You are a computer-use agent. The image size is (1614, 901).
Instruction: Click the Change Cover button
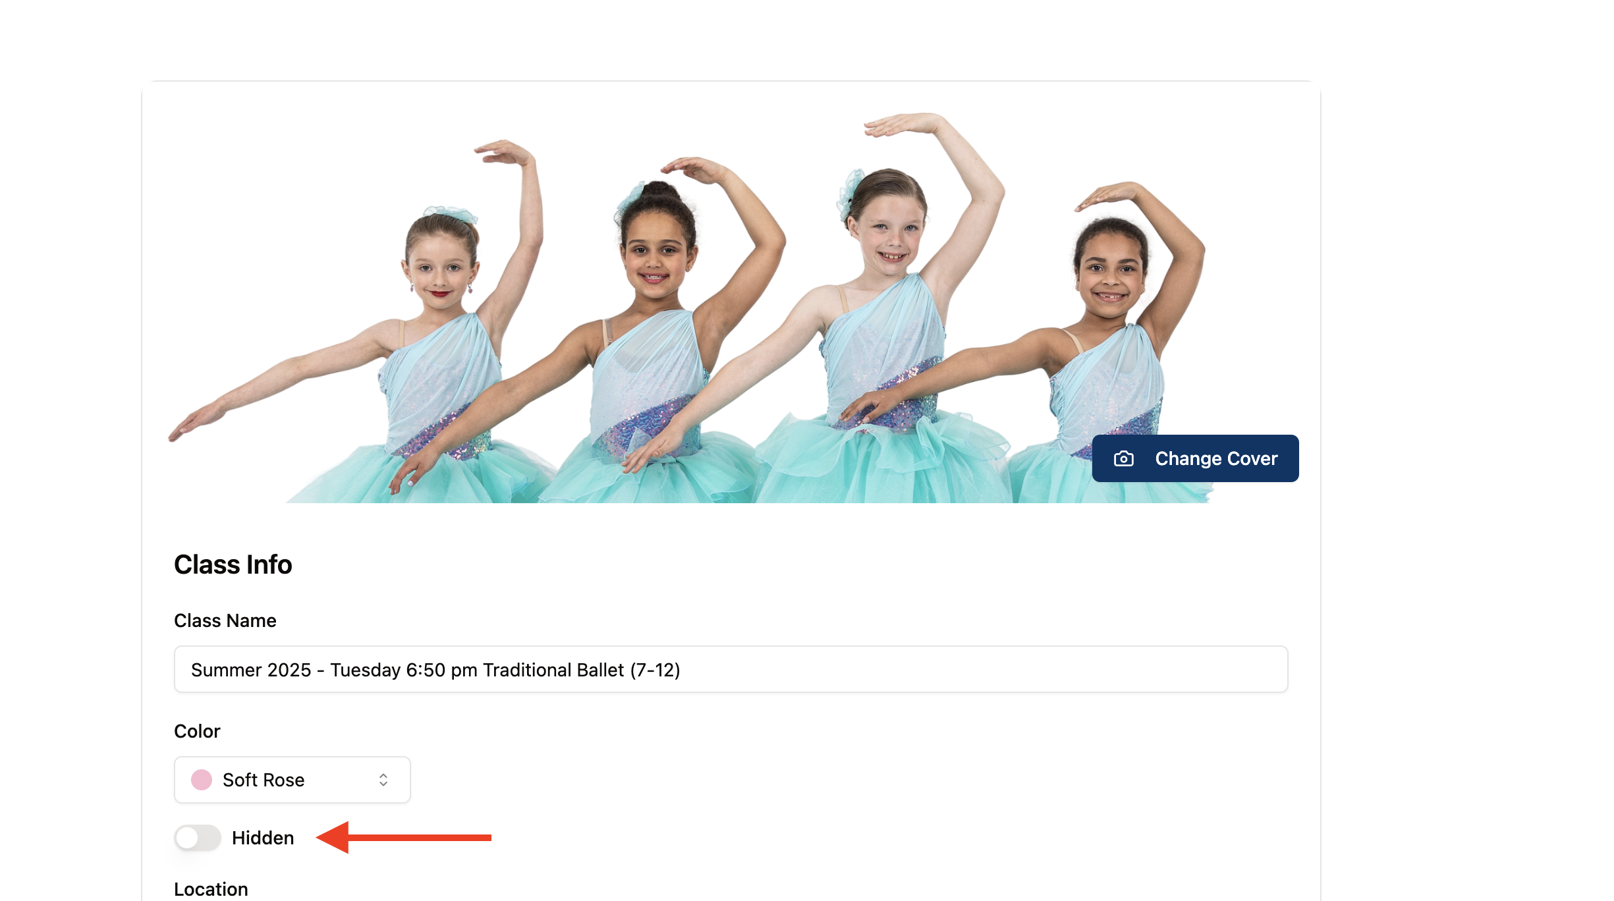point(1195,458)
